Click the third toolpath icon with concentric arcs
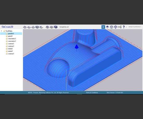The image size is (143, 119). click(33, 27)
